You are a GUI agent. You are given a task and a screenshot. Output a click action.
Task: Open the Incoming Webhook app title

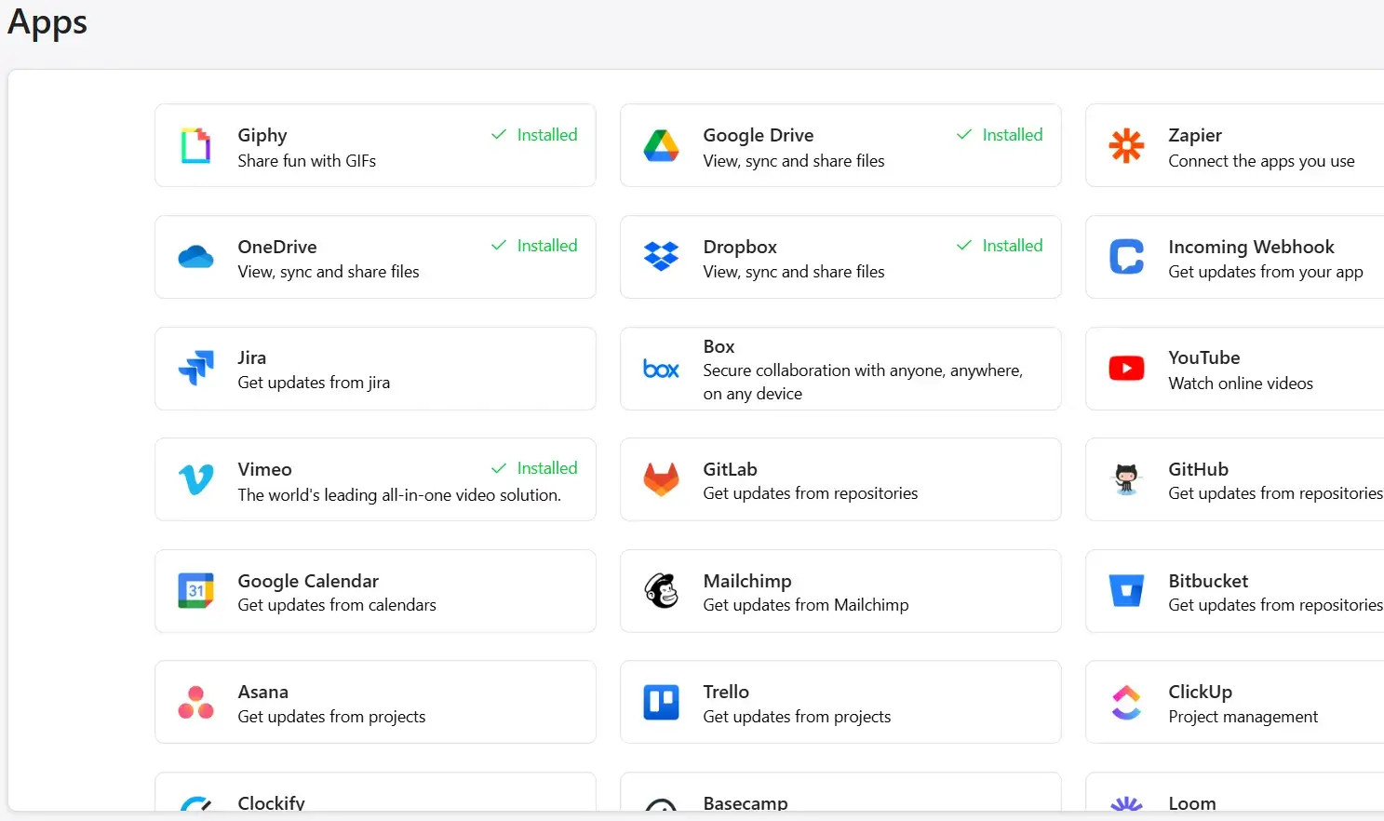click(1251, 247)
